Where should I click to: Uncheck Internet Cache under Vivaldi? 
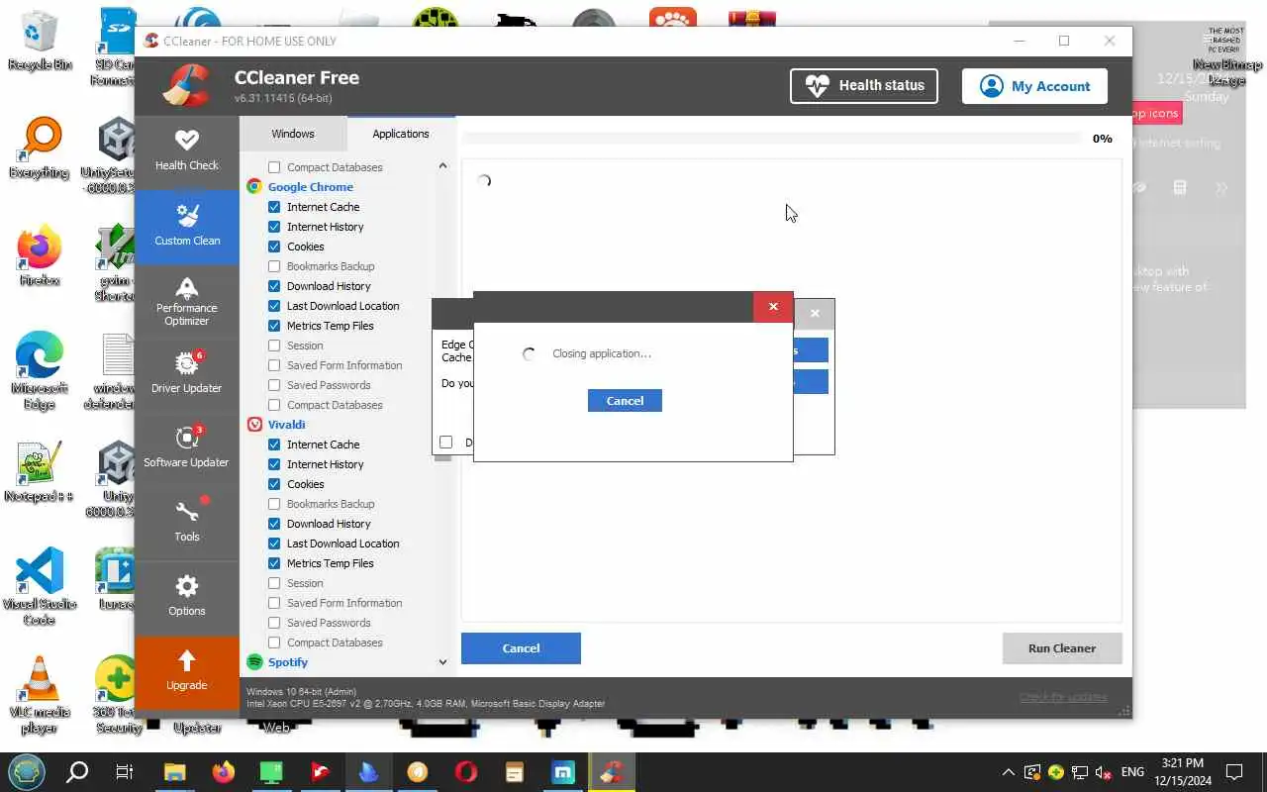pos(274,445)
